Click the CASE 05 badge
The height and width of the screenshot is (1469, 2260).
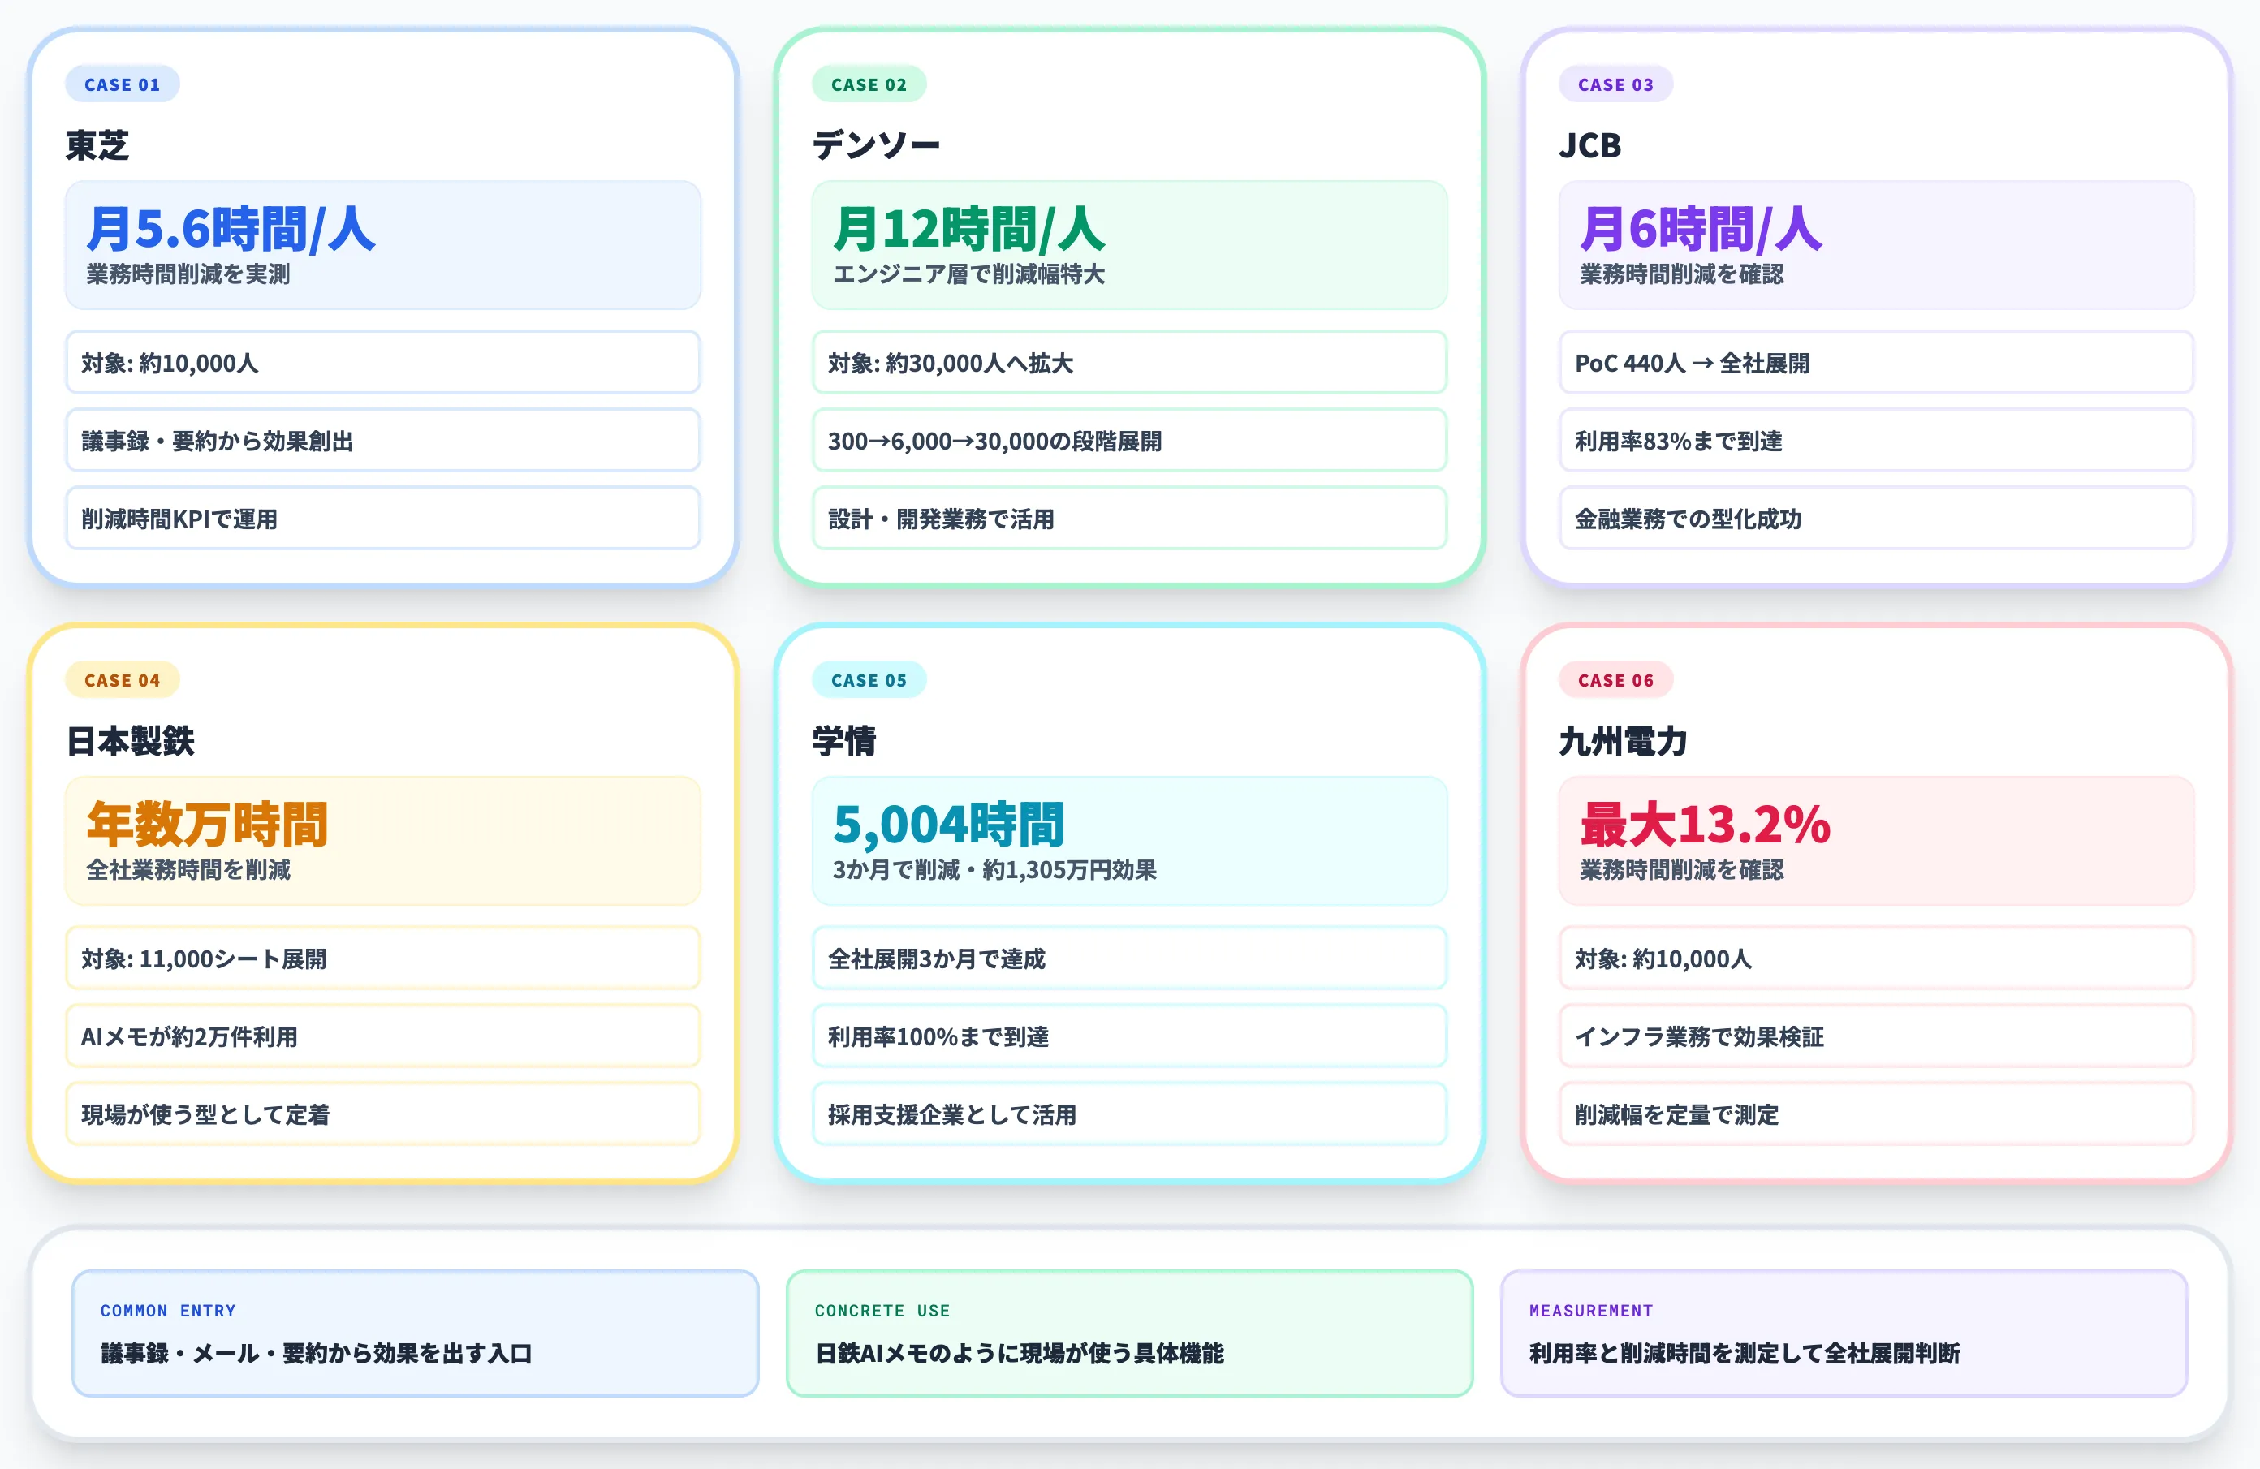[x=869, y=680]
